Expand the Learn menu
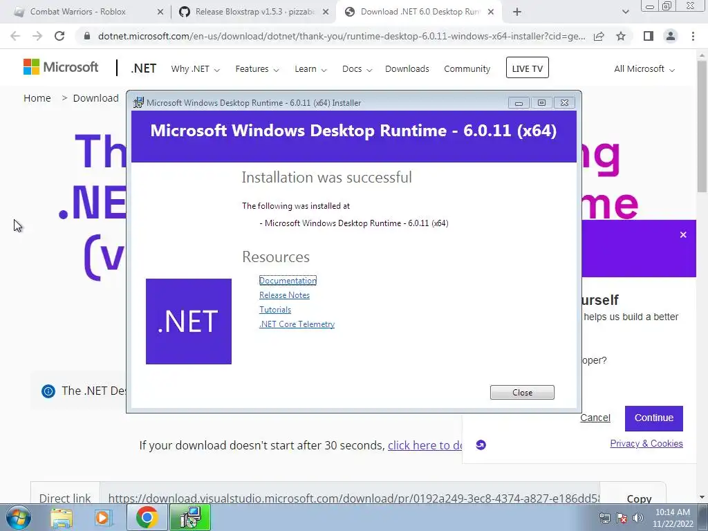708x531 pixels. coord(310,69)
